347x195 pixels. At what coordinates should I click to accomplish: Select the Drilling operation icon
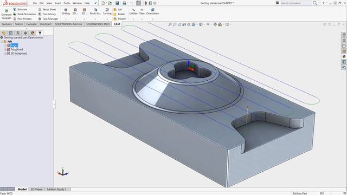(66, 10)
